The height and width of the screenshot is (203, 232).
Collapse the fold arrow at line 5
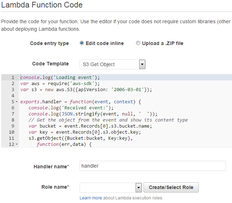point(17,102)
